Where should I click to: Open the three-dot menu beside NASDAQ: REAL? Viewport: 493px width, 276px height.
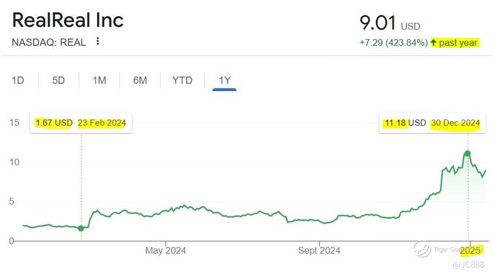98,41
